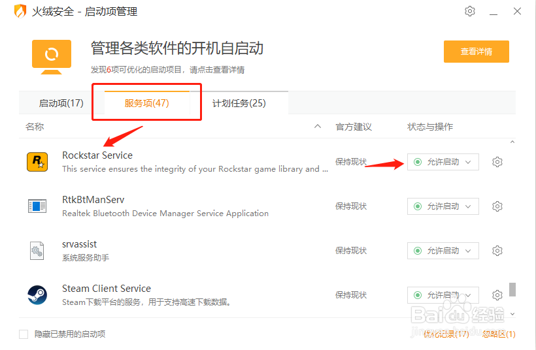Open 允许启动 dropdown for Rockstar Service
Image resolution: width=536 pixels, height=350 pixels.
443,162
